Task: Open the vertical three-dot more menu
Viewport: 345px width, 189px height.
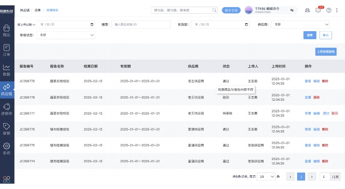Action: 337,10
